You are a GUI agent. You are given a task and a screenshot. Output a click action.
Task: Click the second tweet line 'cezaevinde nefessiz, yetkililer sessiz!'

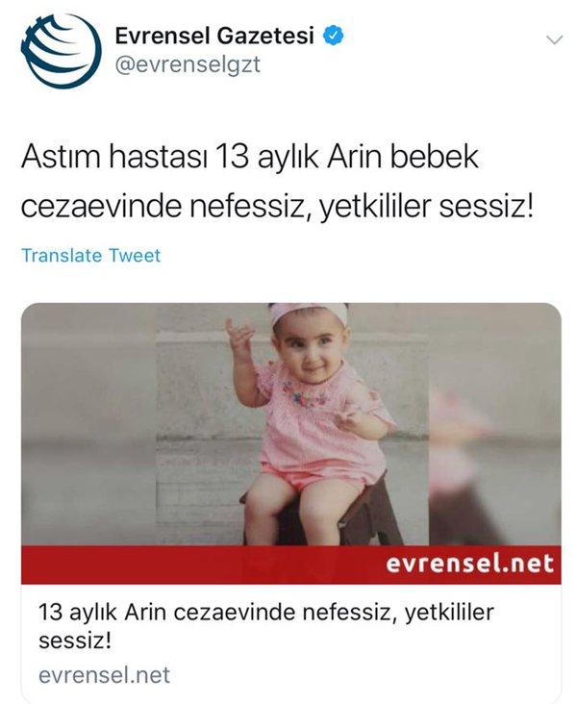277,207
